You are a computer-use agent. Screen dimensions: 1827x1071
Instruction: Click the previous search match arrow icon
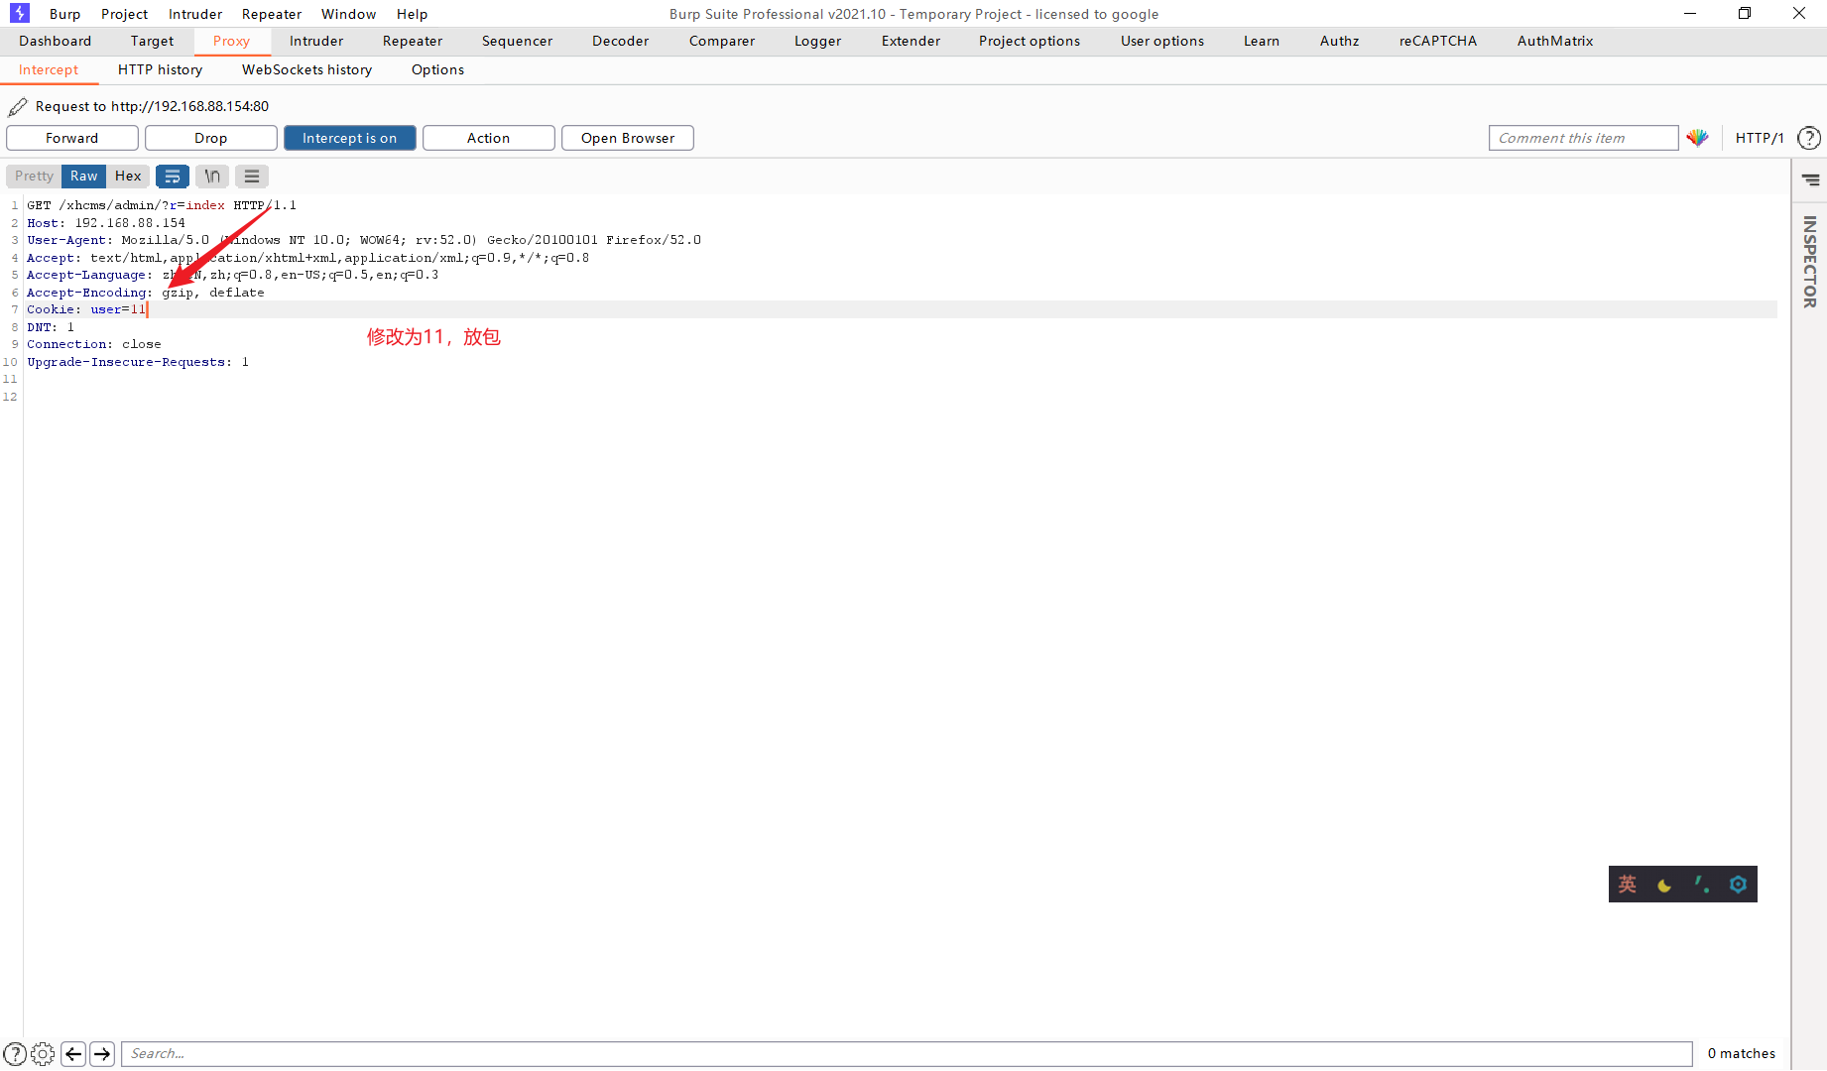73,1053
